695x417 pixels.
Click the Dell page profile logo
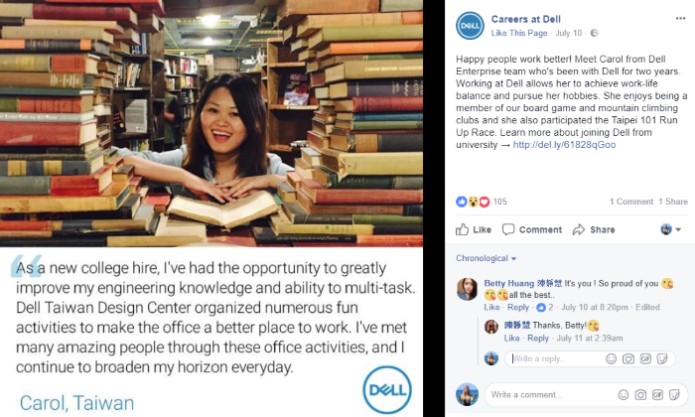(x=470, y=26)
